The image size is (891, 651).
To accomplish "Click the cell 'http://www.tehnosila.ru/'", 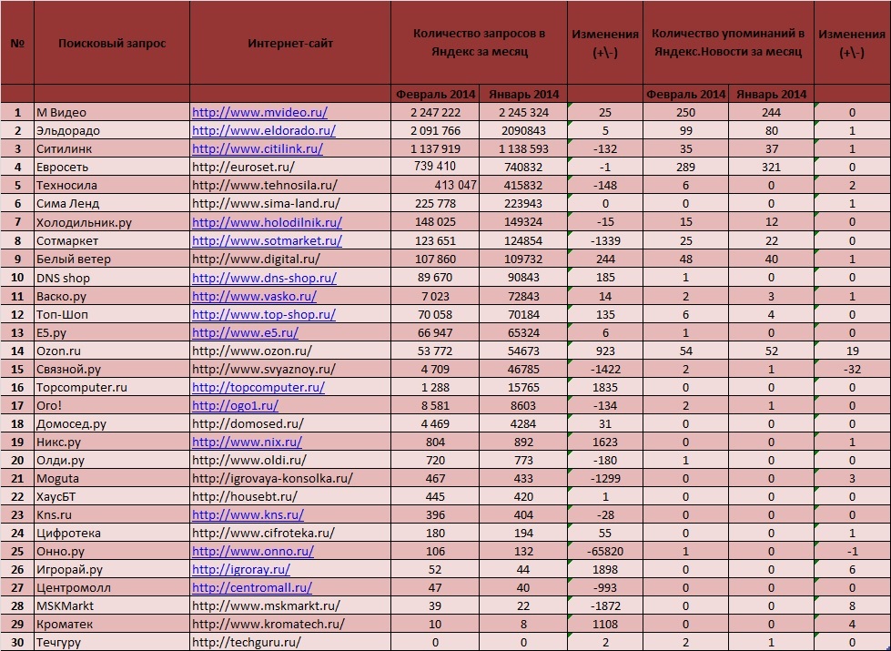I will (290, 186).
